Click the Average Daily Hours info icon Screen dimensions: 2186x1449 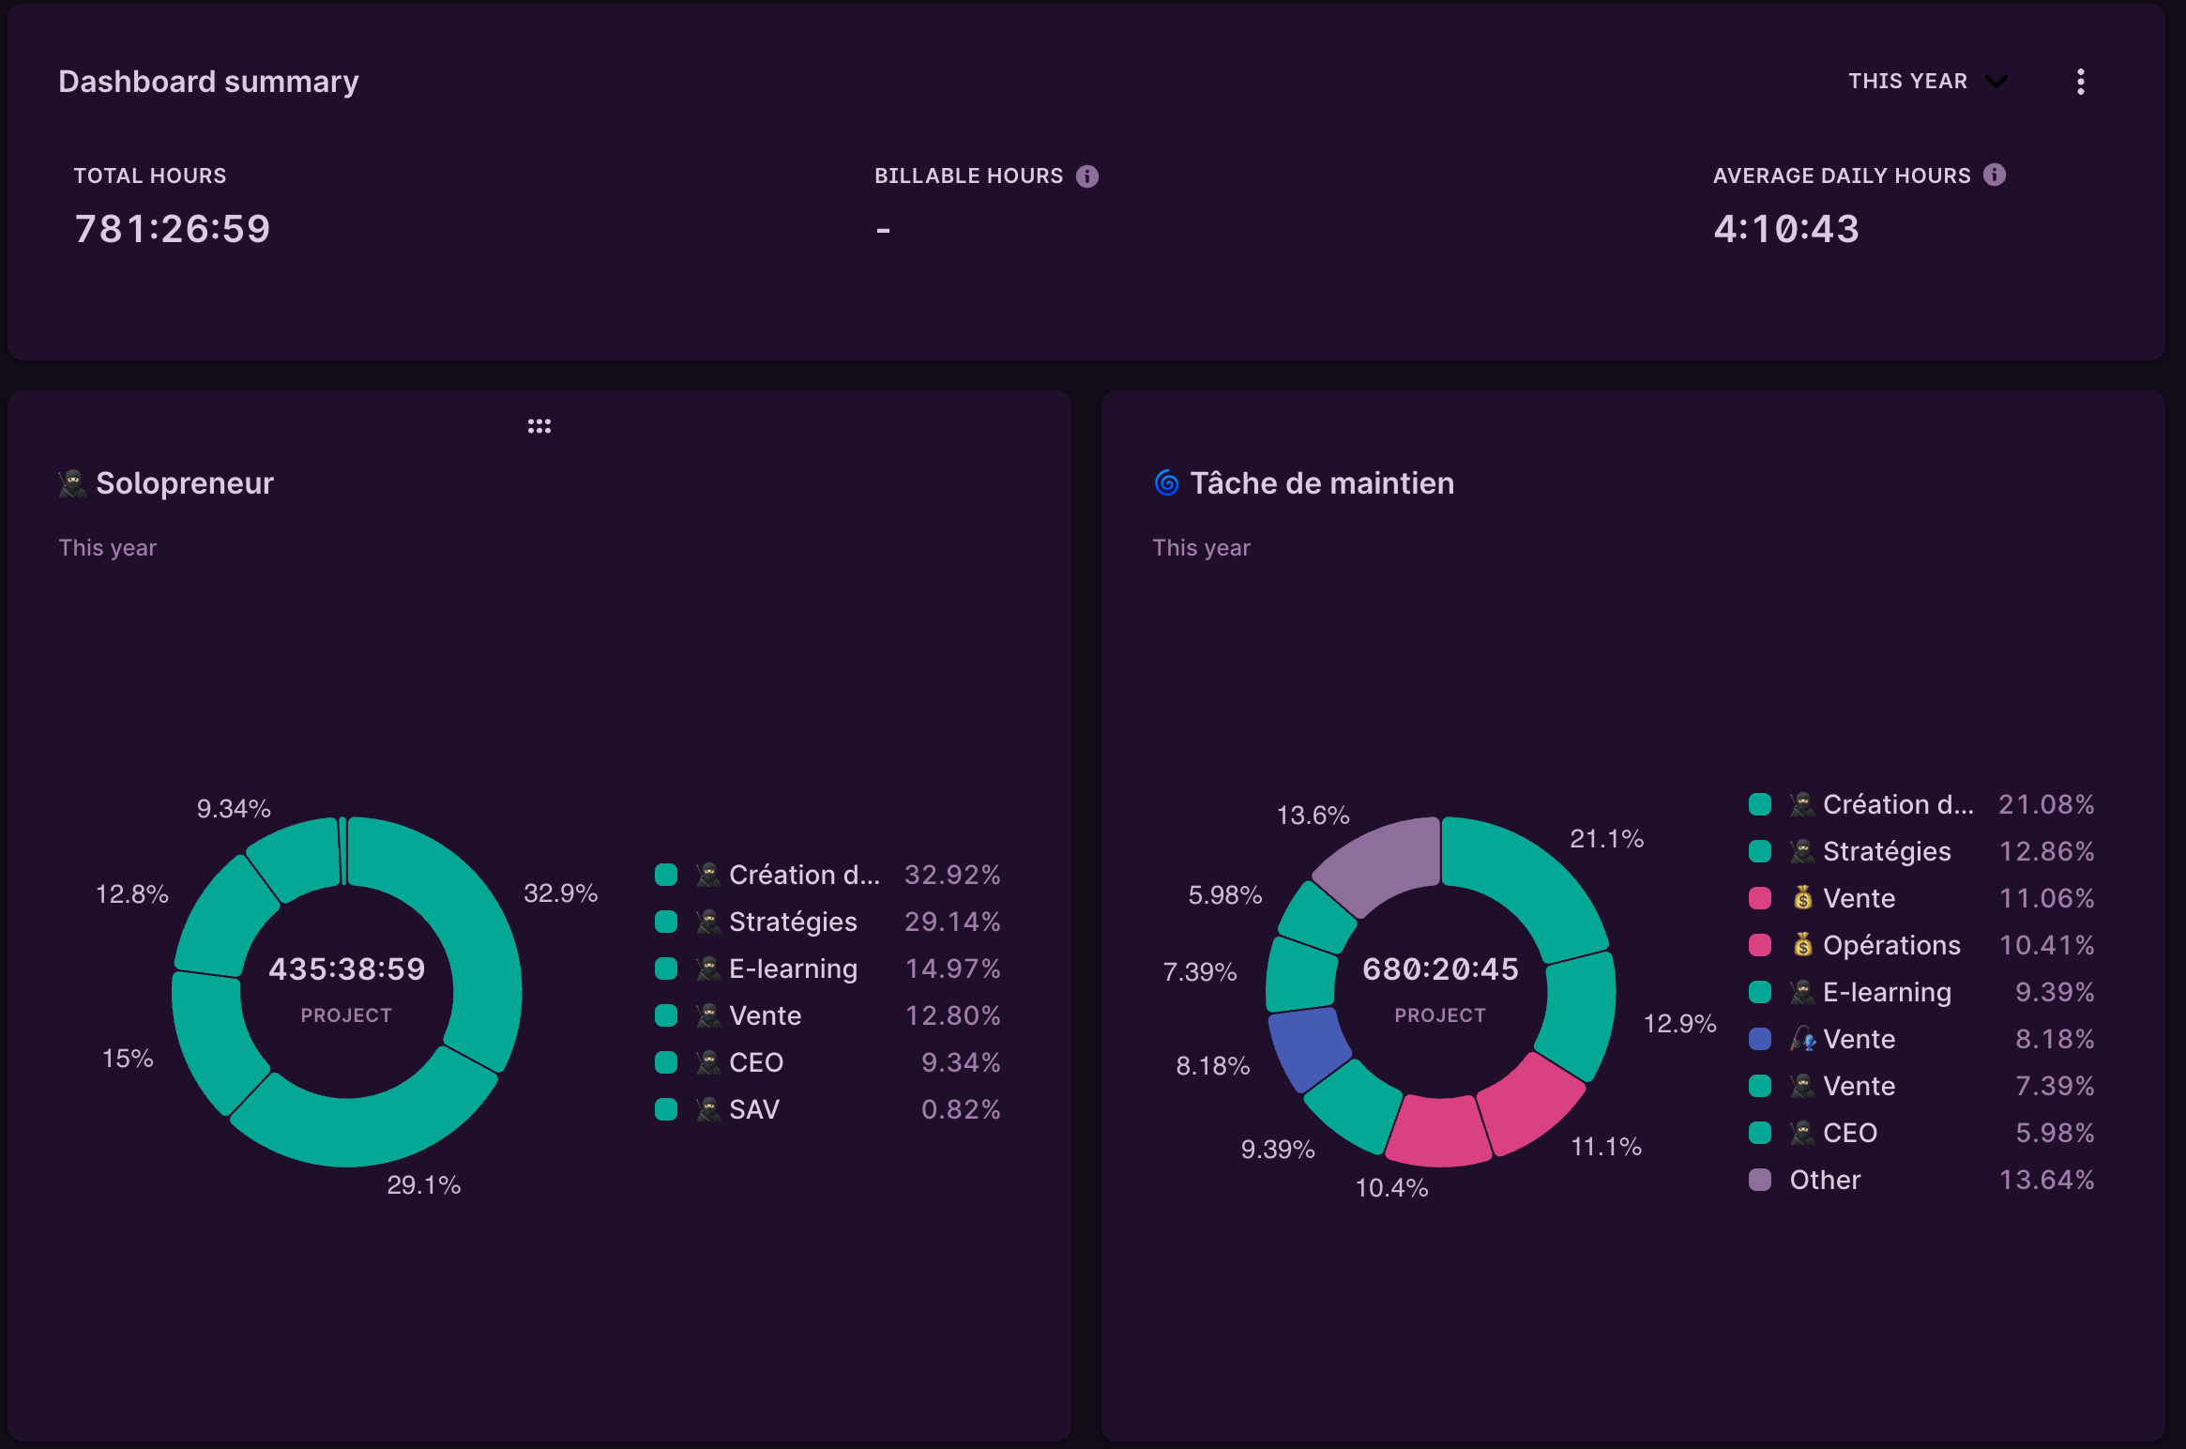pos(1995,175)
